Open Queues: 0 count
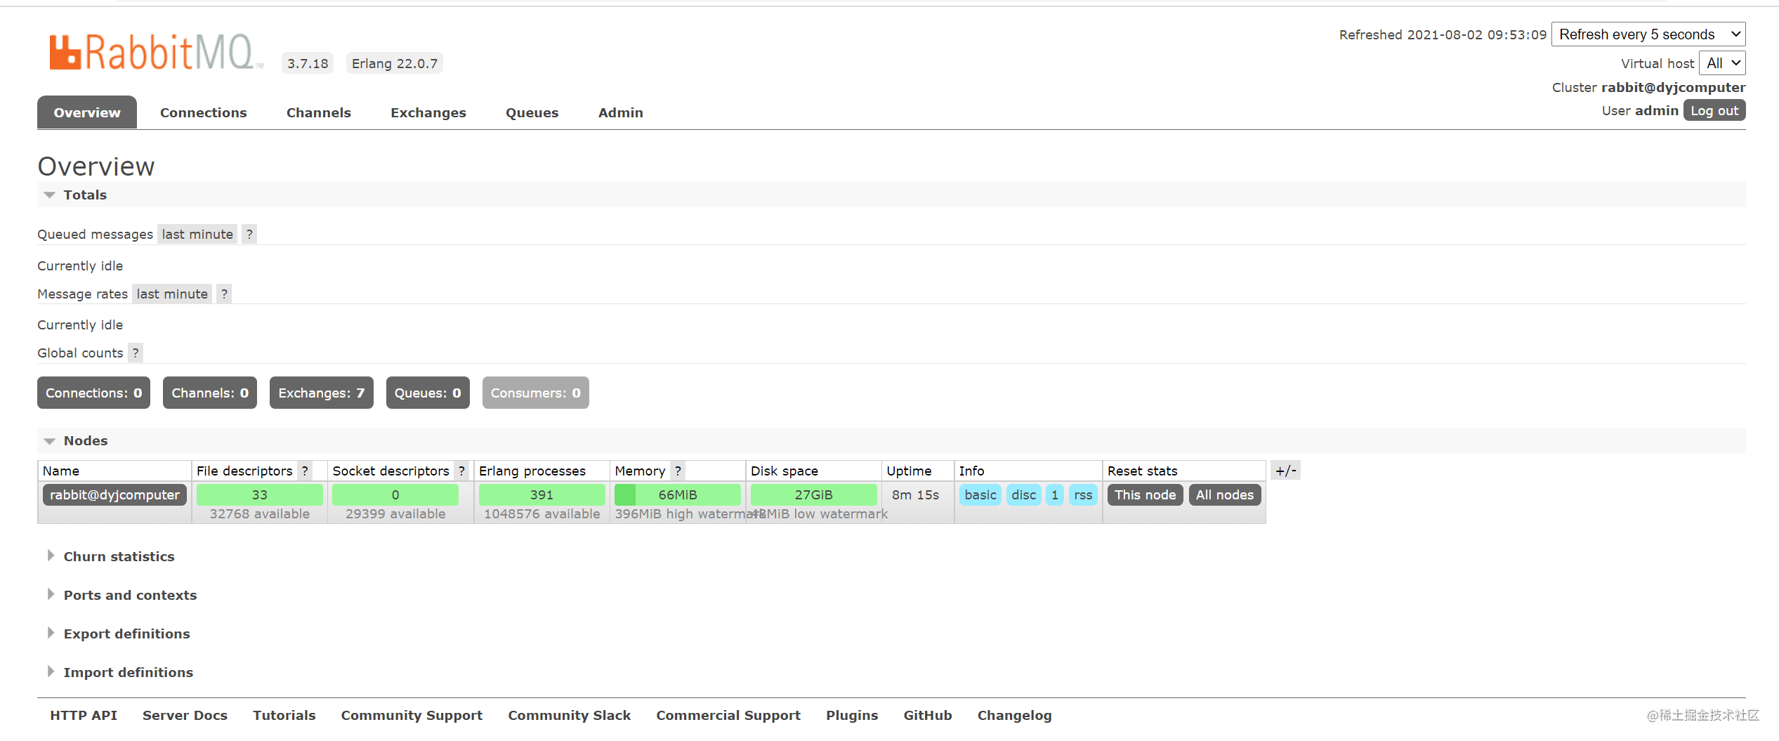 coord(428,393)
